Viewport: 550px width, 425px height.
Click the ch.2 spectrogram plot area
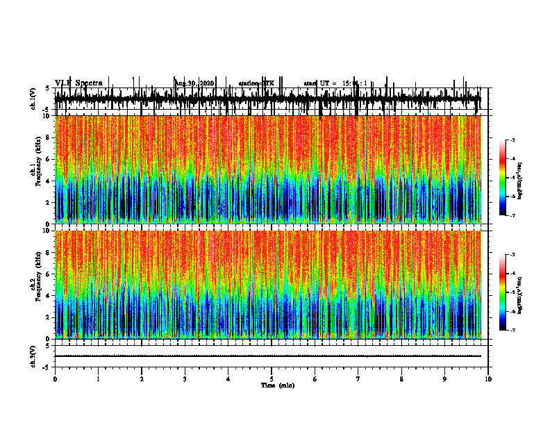click(x=268, y=285)
